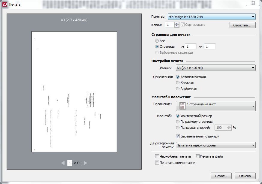Open printer Свойства button
This screenshot has width=262, height=184.
coord(242,25)
